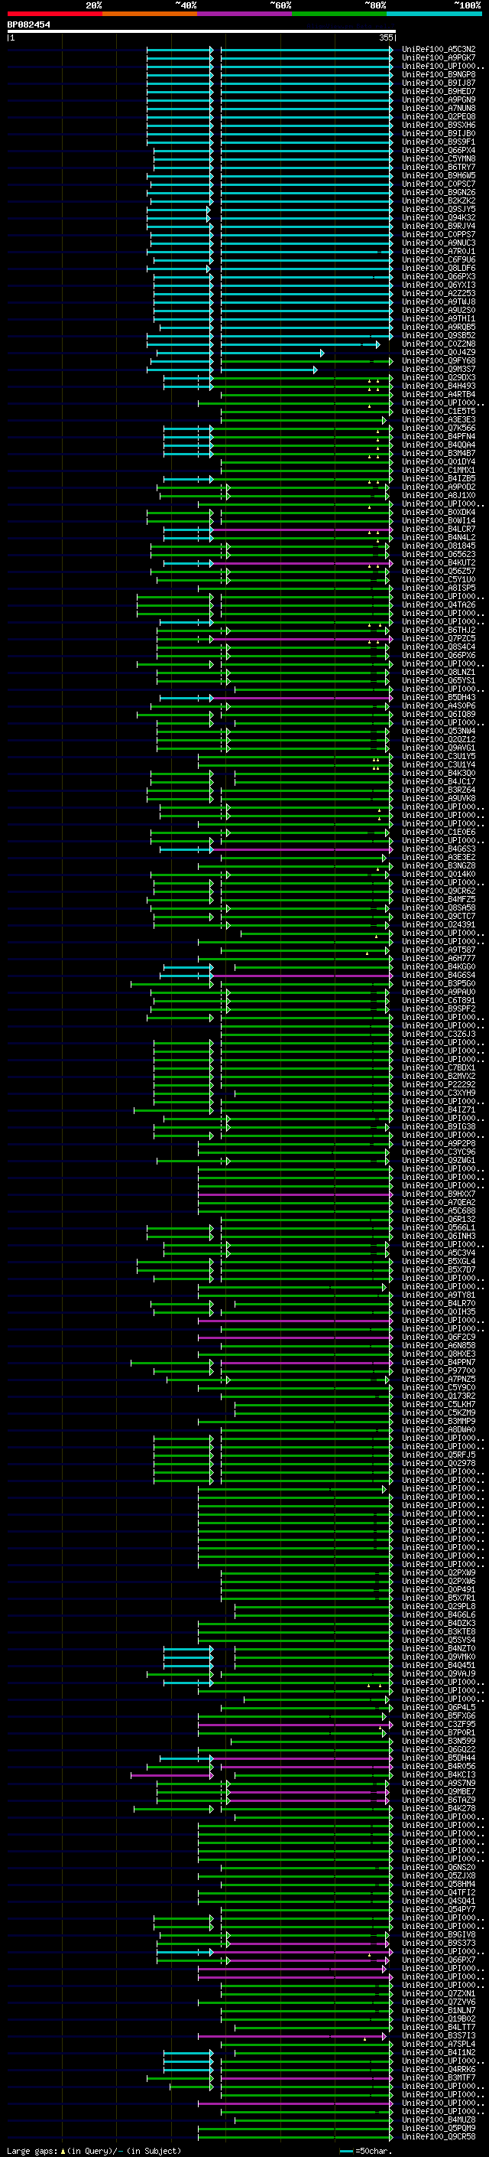
Task: Open the UniRef100_A9PGN9 entry
Action: (439, 99)
